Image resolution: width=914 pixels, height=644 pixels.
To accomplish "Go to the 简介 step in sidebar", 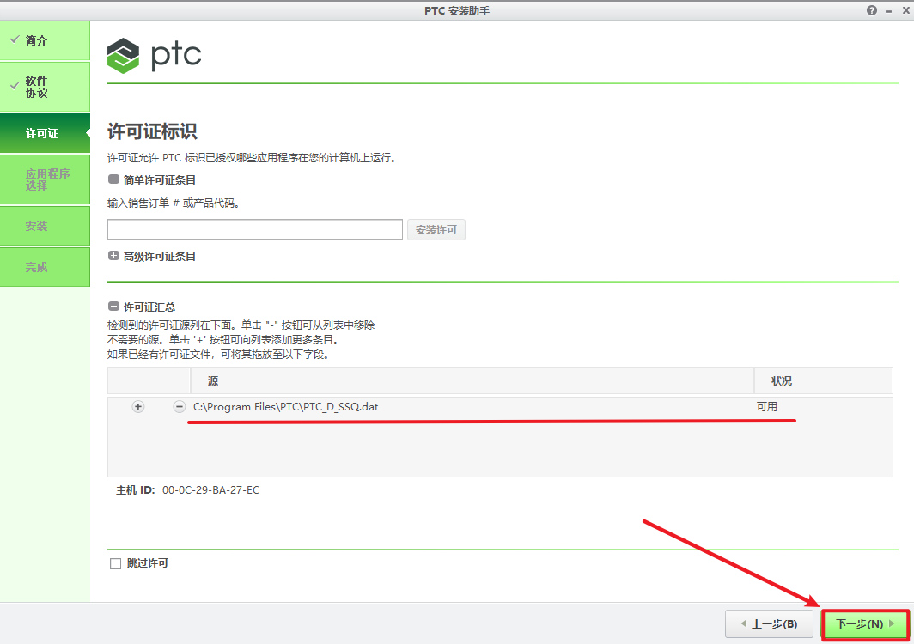I will 45,40.
